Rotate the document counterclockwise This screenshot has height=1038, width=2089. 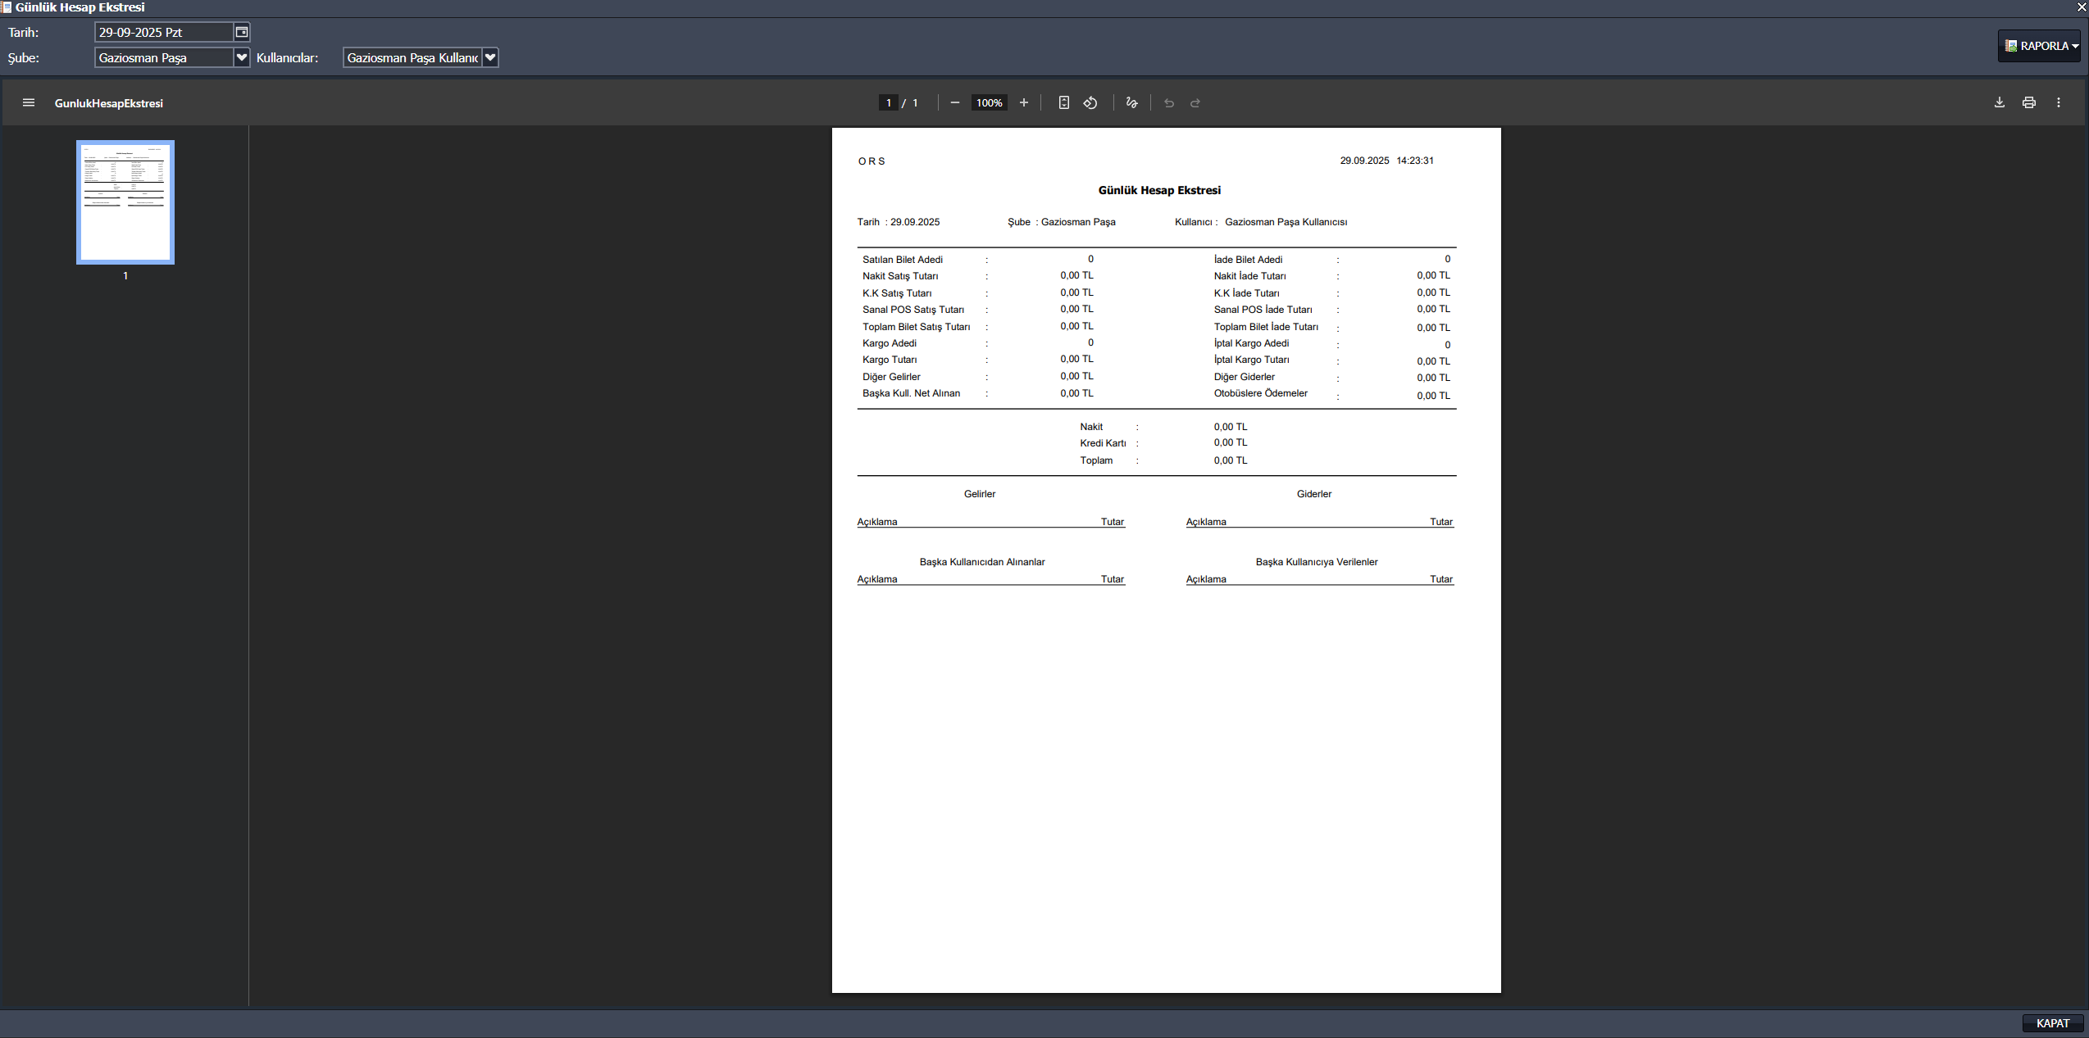pos(1090,102)
